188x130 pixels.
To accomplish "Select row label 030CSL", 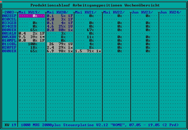I will pyautogui.click(x=9, y=19).
